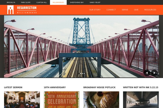Open the Serve navigation item
The height and width of the screenshot is (108, 163).
[125, 10]
